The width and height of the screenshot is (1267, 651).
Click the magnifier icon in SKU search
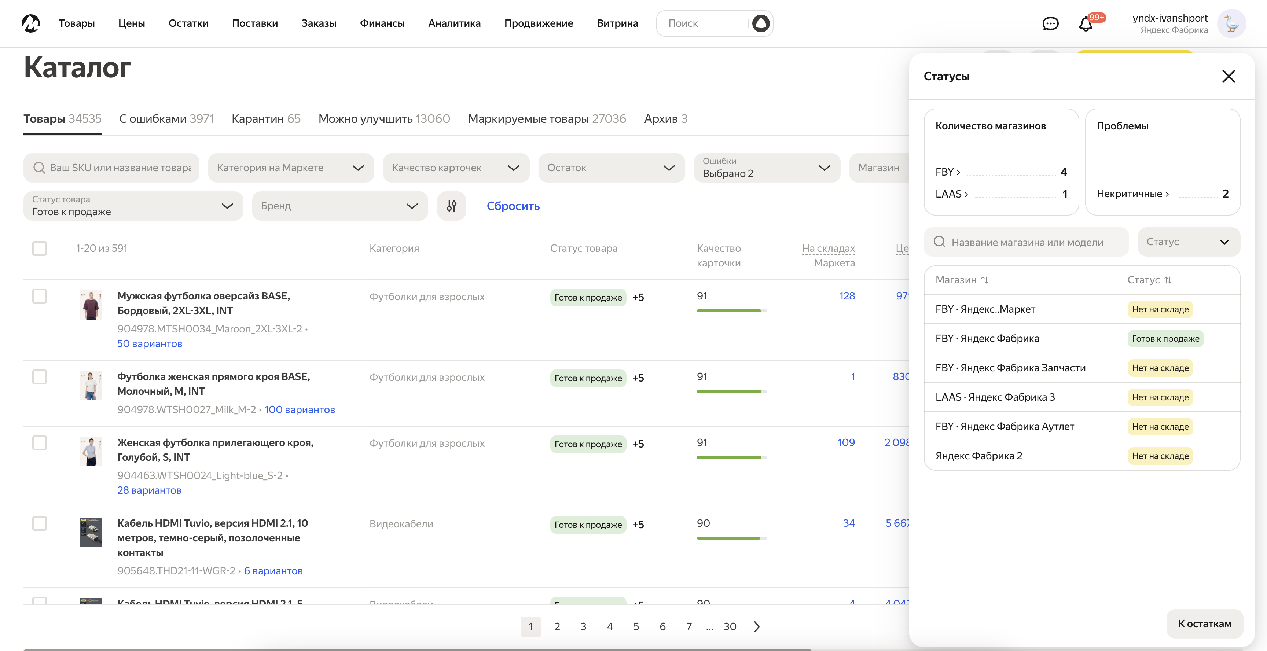39,168
